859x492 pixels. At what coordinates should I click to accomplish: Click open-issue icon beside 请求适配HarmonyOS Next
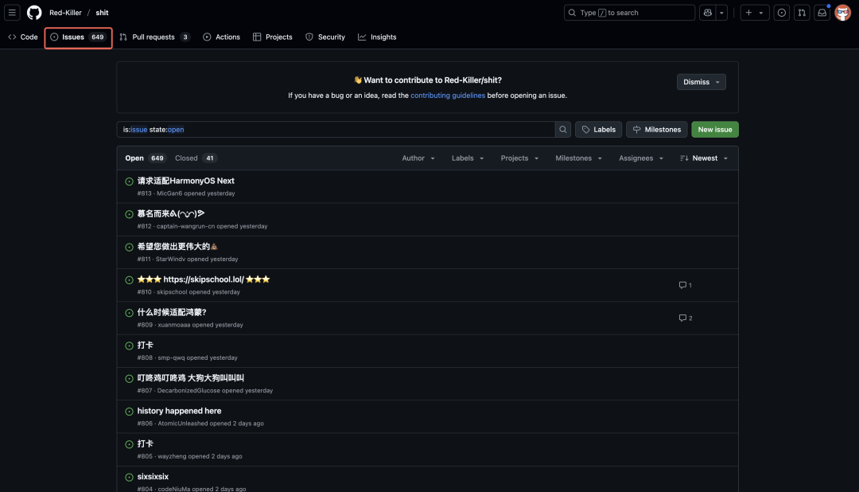[x=130, y=182]
